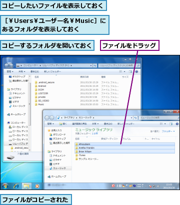Open the 2か所 included folders link

95,134
